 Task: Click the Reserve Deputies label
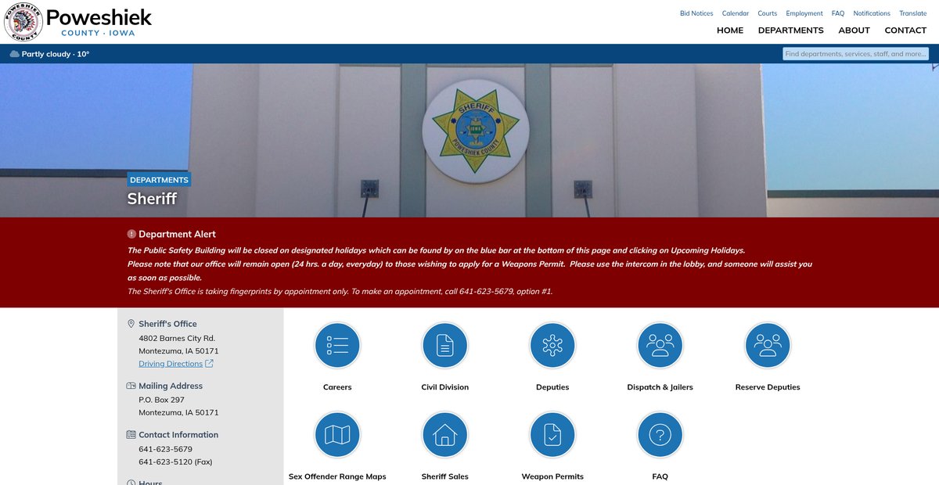click(768, 387)
